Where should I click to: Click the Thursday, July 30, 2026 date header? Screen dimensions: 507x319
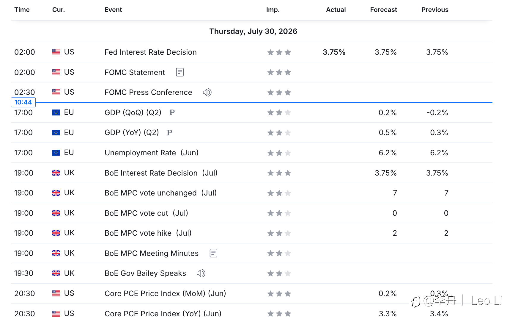pyautogui.click(x=253, y=31)
